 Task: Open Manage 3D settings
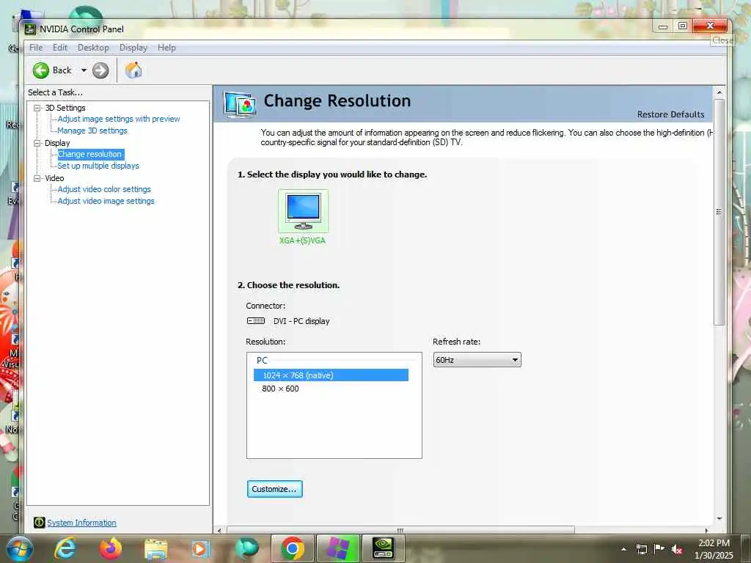[92, 130]
